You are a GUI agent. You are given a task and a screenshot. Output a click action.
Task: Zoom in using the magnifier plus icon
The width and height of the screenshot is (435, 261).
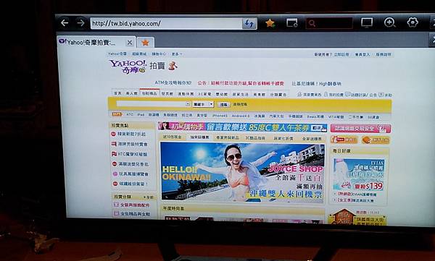(x=389, y=22)
